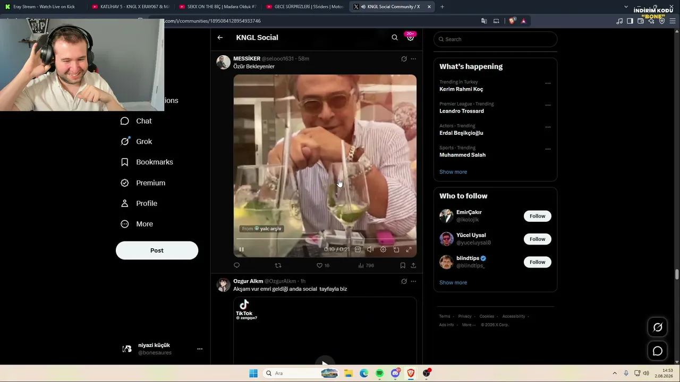Open the more menu on MESSİKER's post
The height and width of the screenshot is (382, 680).
click(413, 59)
